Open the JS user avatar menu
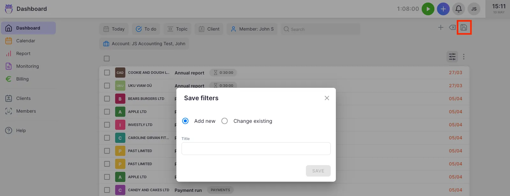The image size is (510, 196). coord(474,9)
